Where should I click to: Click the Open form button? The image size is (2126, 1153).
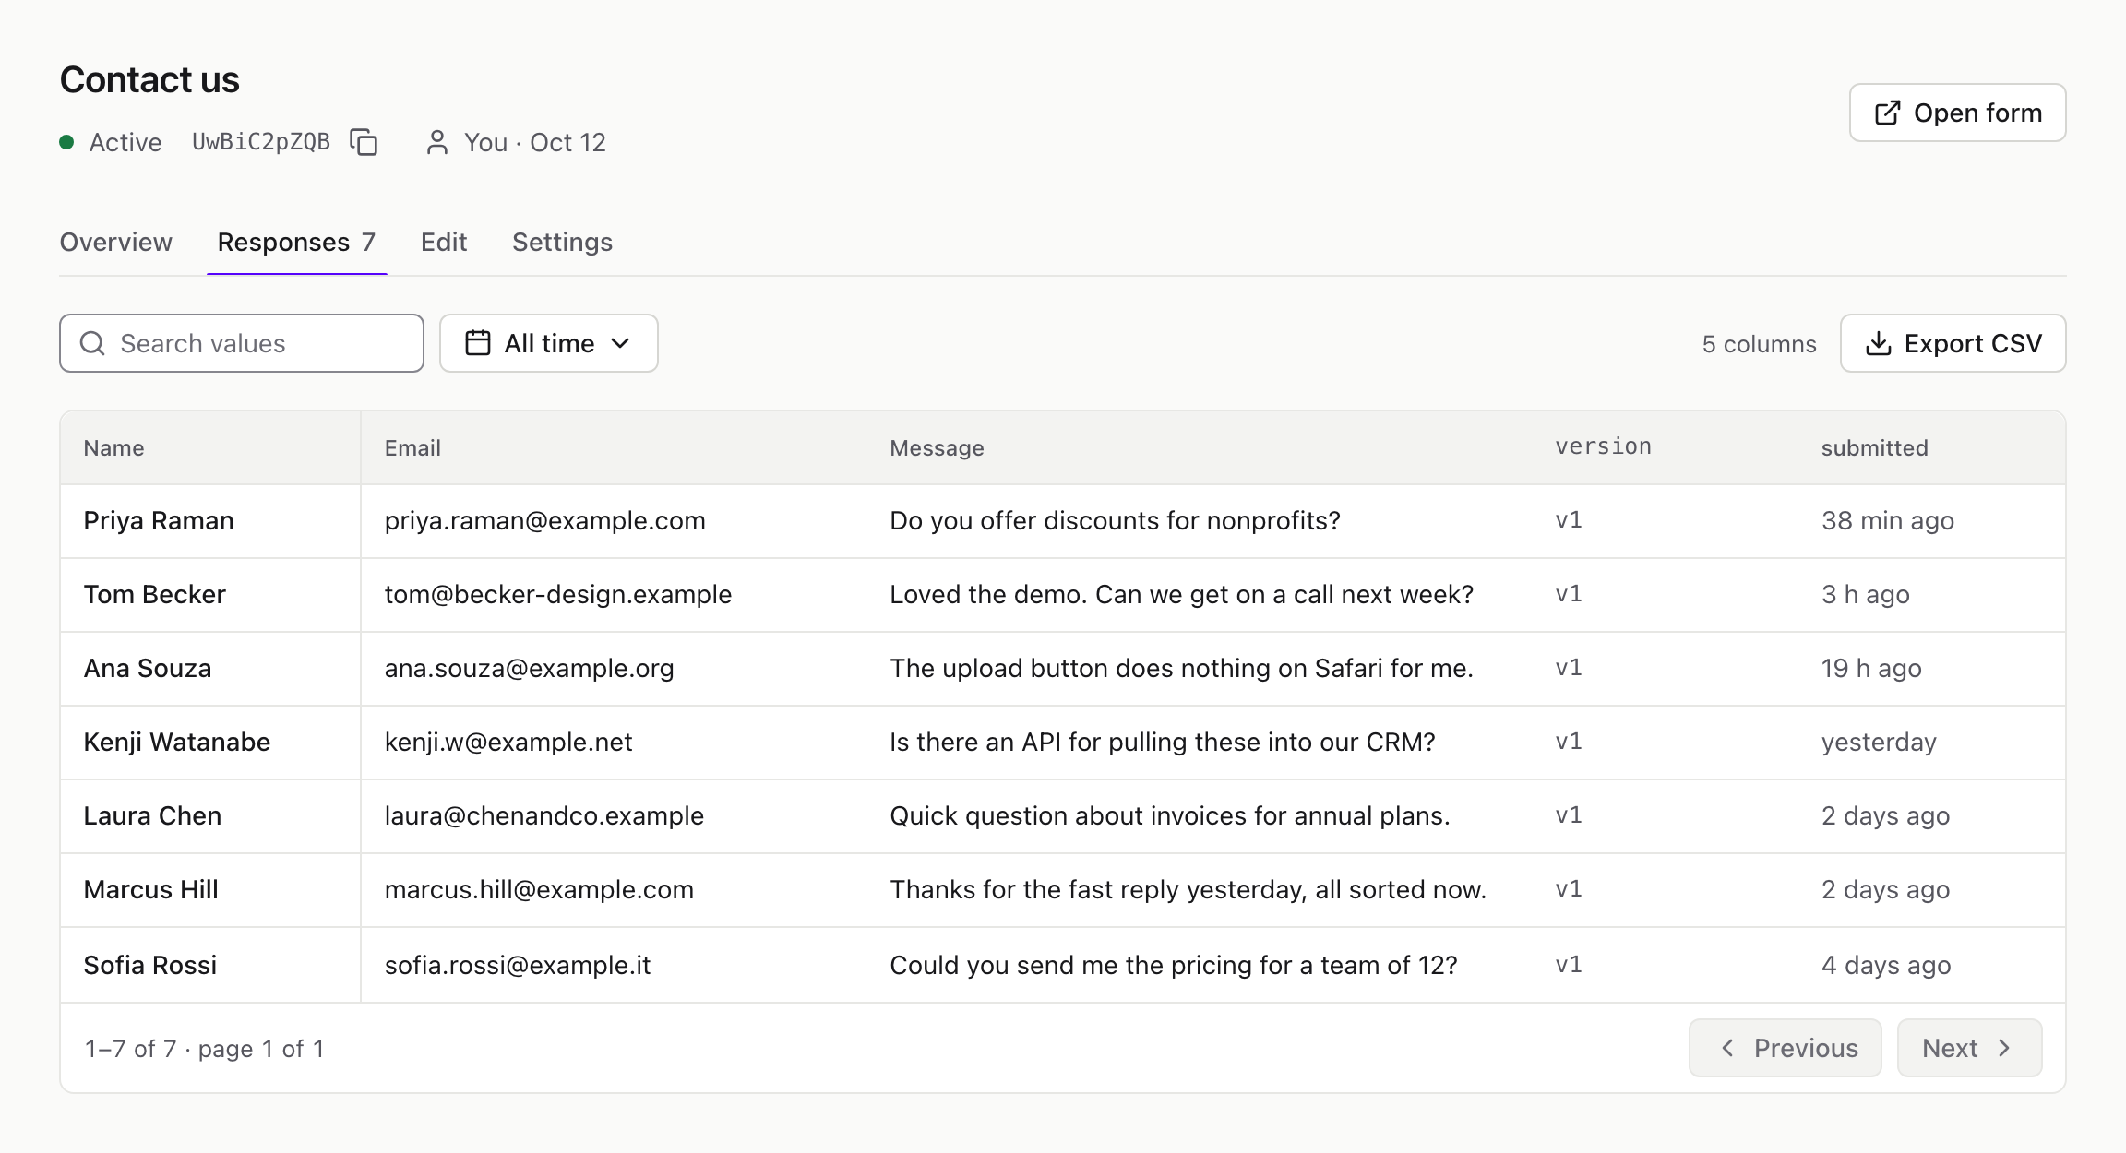point(1957,113)
